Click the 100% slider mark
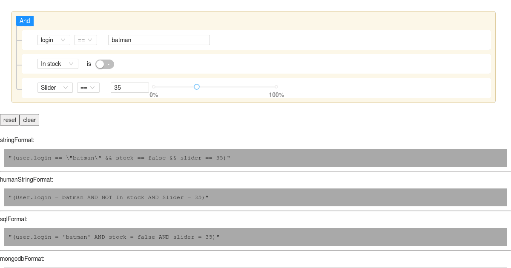Screen dimensions: 511x268 276,94
